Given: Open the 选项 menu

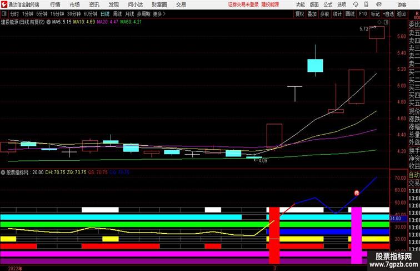Looking at the screenshot, I should click(x=342, y=4).
